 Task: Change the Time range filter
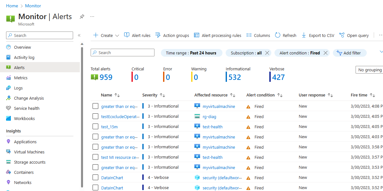click(x=191, y=53)
